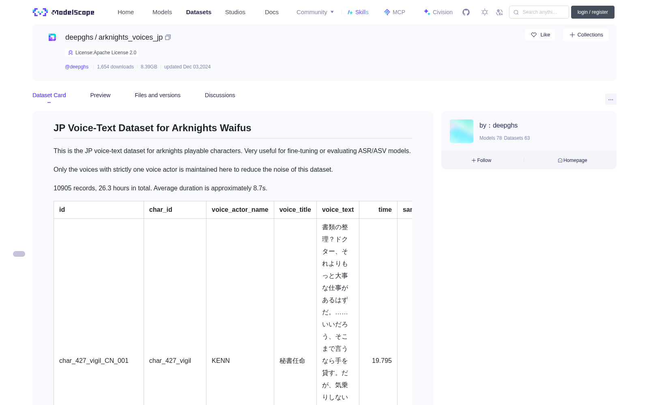Open Files and versions tab
Viewport: 649px width, 405px height.
(157, 95)
